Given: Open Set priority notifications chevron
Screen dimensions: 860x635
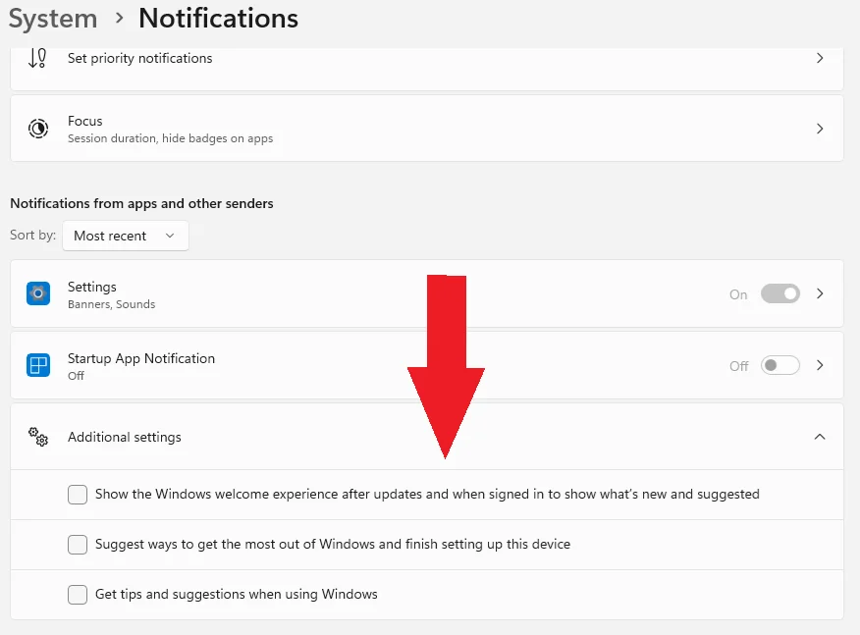Looking at the screenshot, I should click(x=820, y=58).
